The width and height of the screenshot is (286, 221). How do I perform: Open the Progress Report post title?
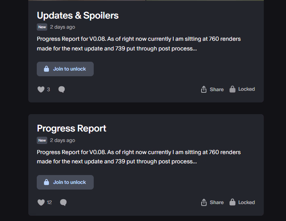71,129
